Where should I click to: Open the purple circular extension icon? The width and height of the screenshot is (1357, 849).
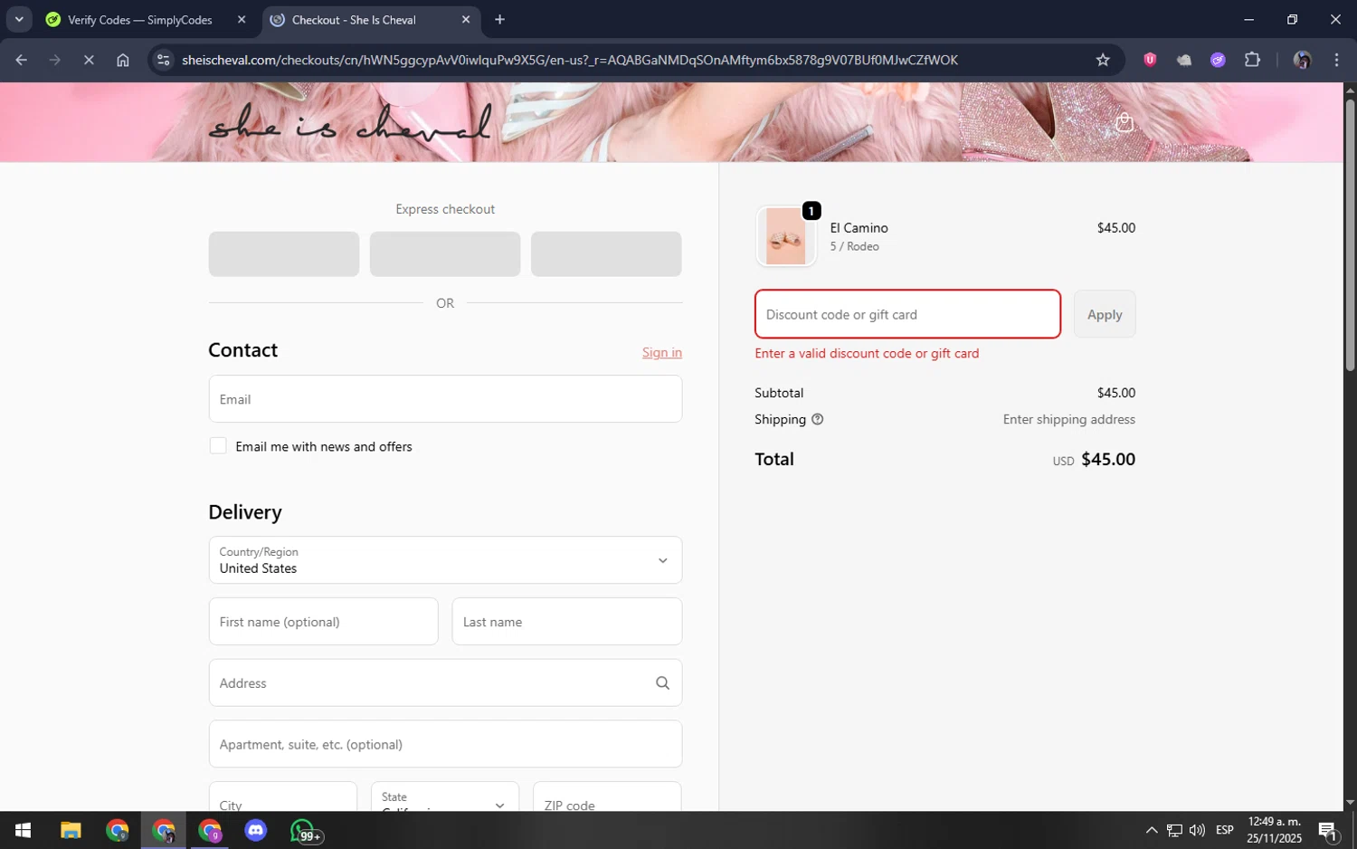(1218, 60)
